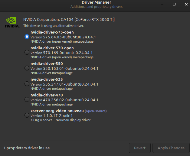The image size is (190, 156).
Task: Click Version 550.163.01-0ubuntu0.24.04.1 text
Action: point(64,69)
